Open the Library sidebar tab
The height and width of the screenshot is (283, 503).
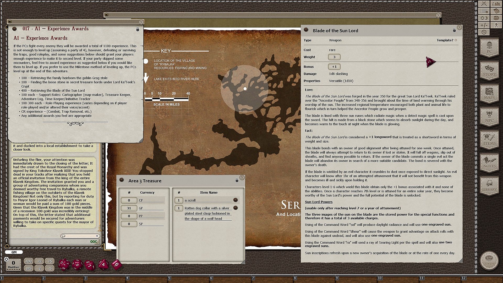click(x=489, y=186)
